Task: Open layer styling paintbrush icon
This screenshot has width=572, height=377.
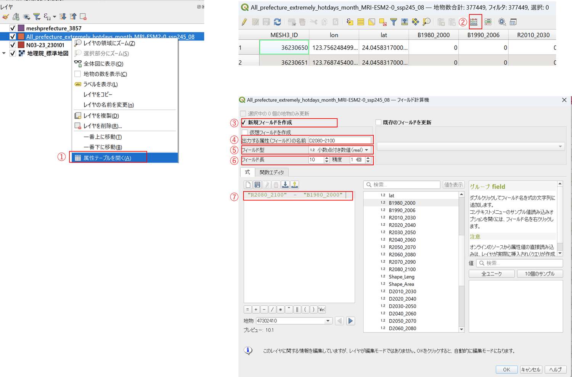Action: (x=5, y=17)
